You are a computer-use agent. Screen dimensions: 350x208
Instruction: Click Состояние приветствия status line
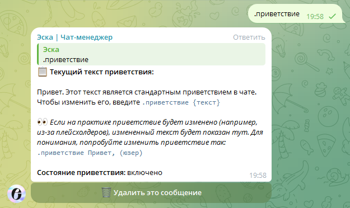click(x=100, y=173)
